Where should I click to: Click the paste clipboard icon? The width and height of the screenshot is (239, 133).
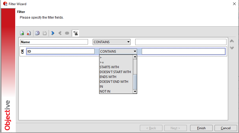pyautogui.click(x=45, y=33)
